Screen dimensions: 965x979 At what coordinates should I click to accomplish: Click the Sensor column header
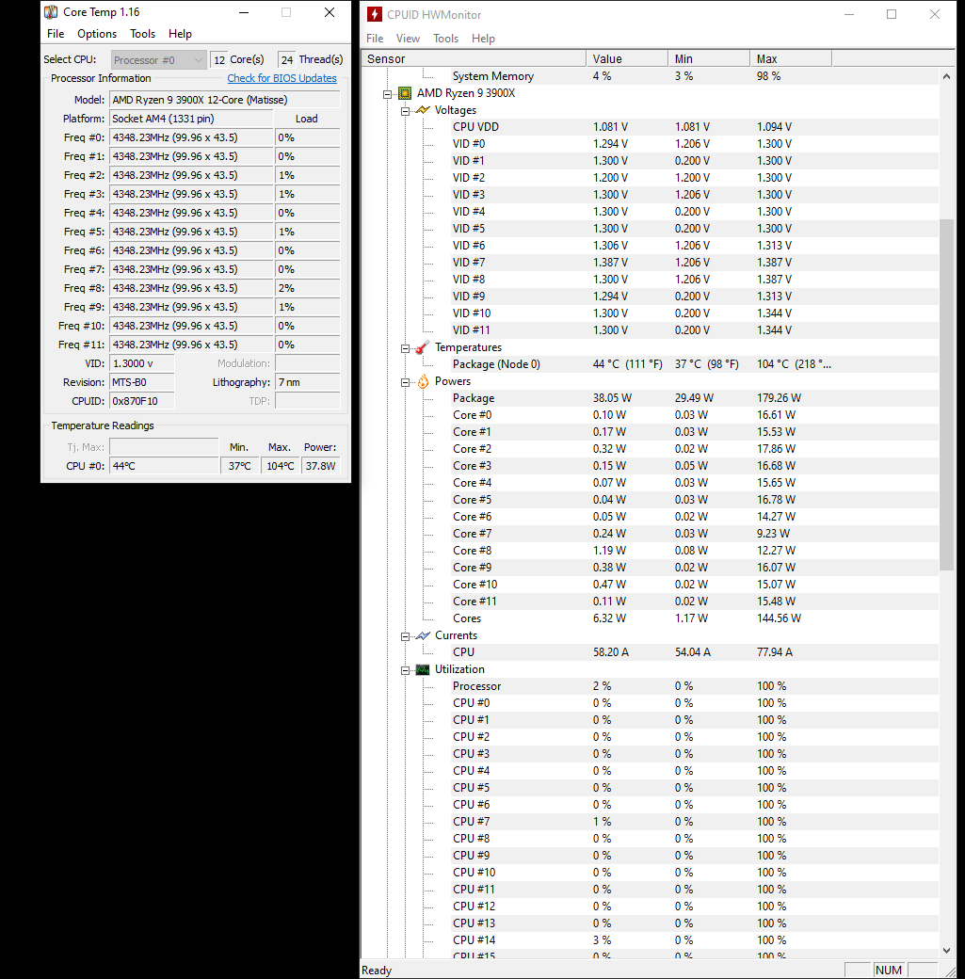point(474,58)
